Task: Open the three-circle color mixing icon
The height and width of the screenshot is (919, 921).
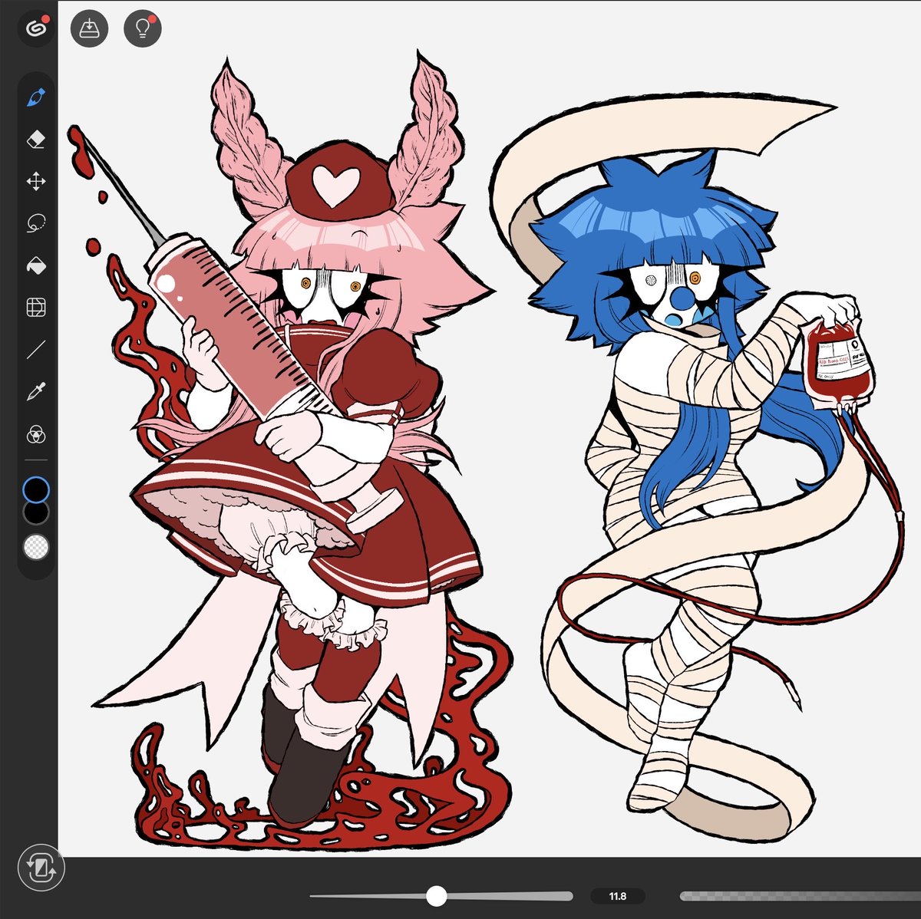Action: (x=36, y=435)
